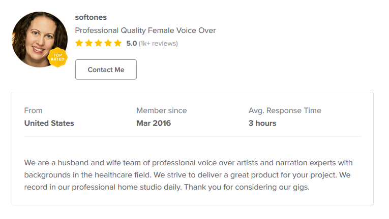Click the Mar 2016 member date

click(x=154, y=123)
